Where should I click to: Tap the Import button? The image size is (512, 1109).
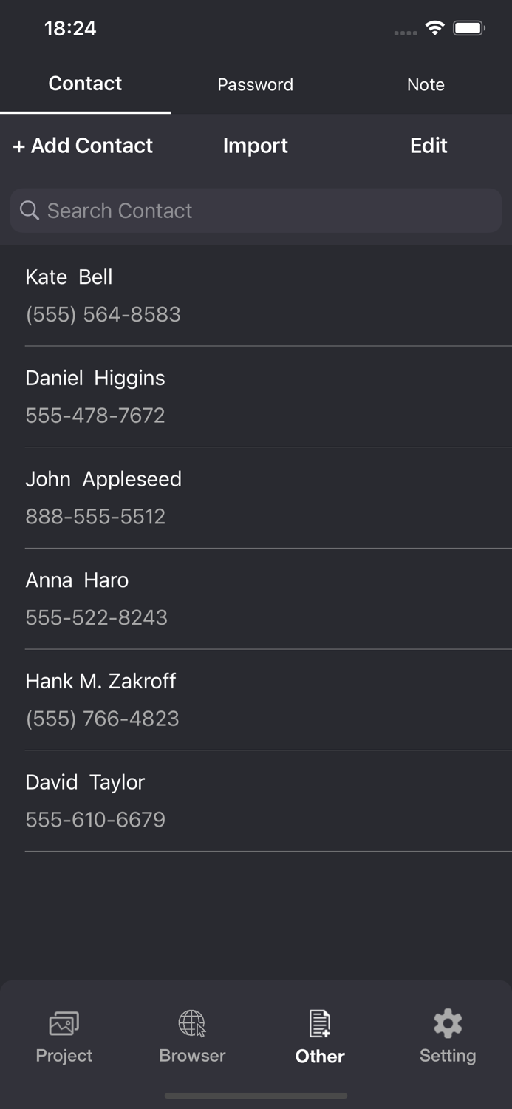coord(256,146)
